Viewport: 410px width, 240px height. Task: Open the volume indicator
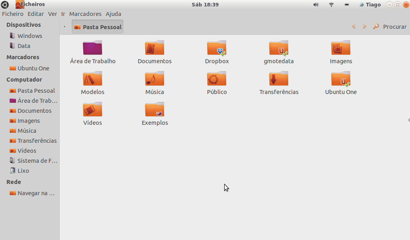pos(316,5)
